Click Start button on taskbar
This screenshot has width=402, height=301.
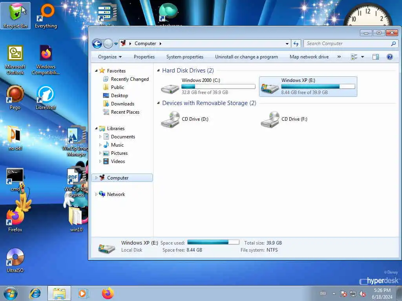(x=11, y=293)
